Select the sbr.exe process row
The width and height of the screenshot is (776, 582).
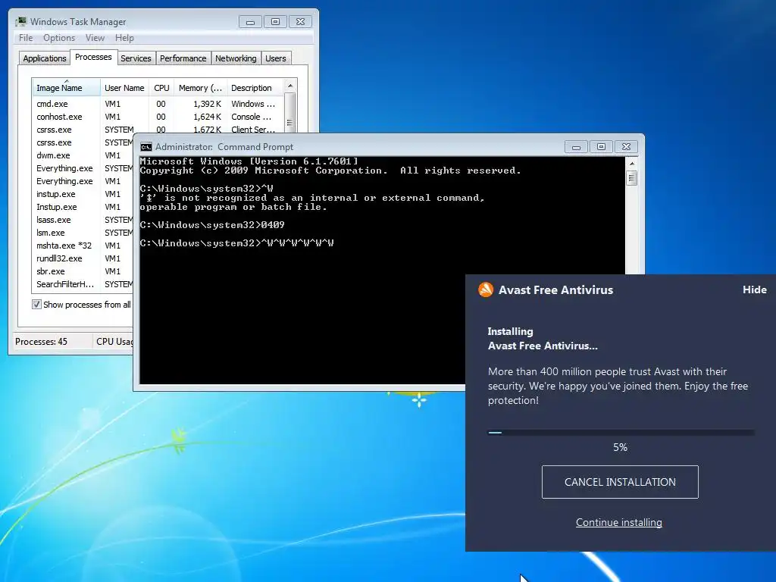click(83, 271)
